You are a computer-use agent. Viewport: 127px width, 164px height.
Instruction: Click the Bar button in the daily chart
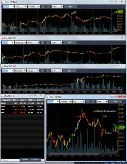click(x=71, y=7)
